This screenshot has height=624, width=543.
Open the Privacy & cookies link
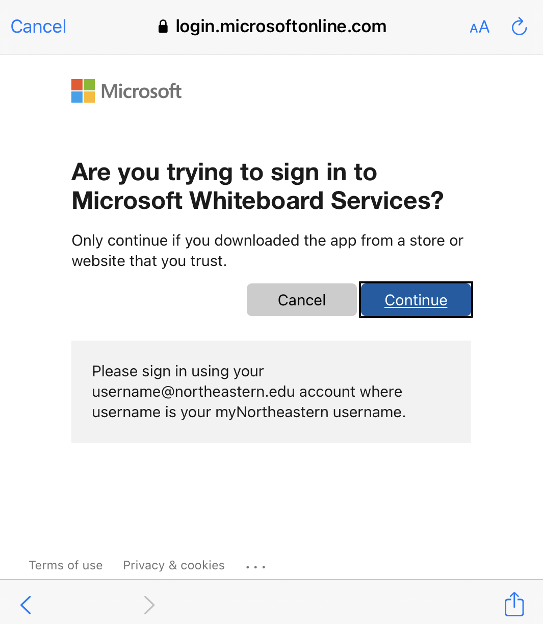174,565
